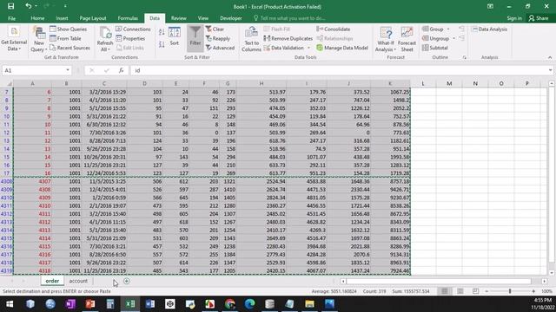Open What-If Analysis menu
556x312 pixels.
click(x=386, y=39)
